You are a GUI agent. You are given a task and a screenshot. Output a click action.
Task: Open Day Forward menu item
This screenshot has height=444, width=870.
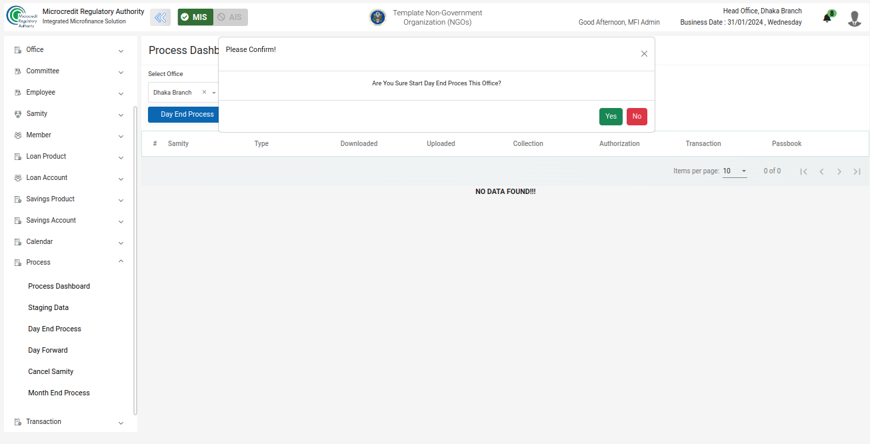point(48,351)
